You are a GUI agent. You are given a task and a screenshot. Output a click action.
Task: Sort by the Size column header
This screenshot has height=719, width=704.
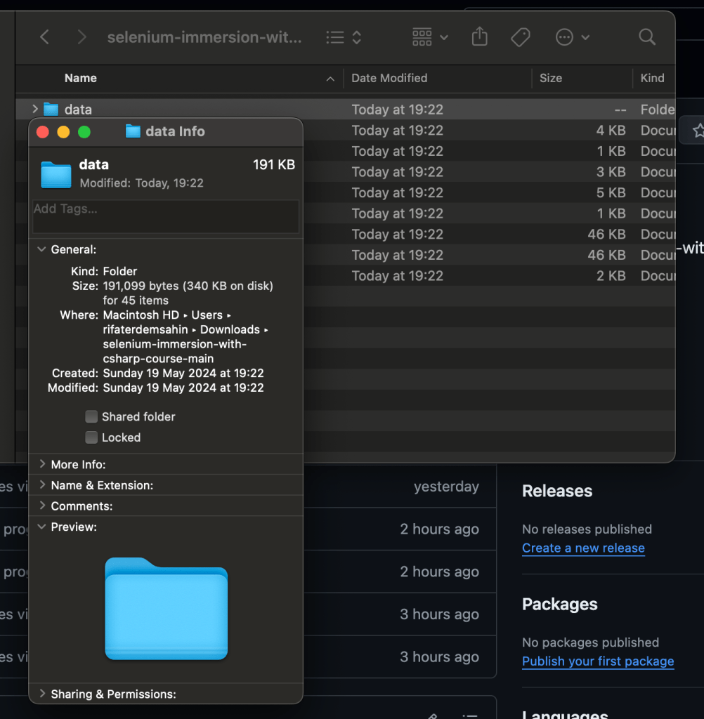(x=551, y=78)
